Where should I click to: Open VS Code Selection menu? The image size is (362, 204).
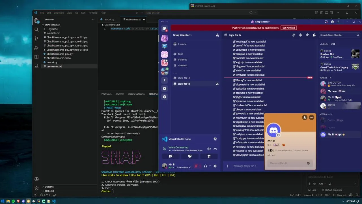pyautogui.click(x=59, y=13)
